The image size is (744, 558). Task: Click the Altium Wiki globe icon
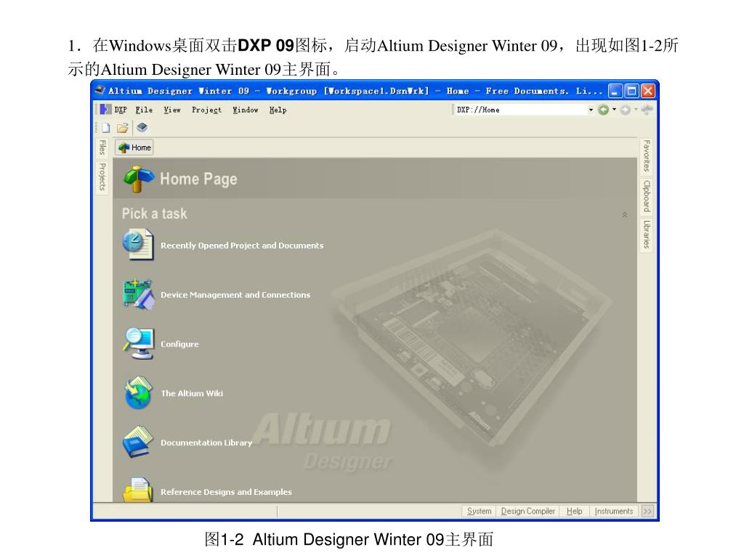pos(138,393)
